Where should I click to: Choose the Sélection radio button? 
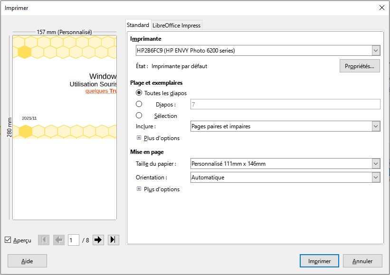(139, 115)
